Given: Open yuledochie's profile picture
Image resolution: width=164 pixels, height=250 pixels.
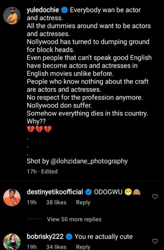Looking at the screenshot, I should tap(12, 15).
